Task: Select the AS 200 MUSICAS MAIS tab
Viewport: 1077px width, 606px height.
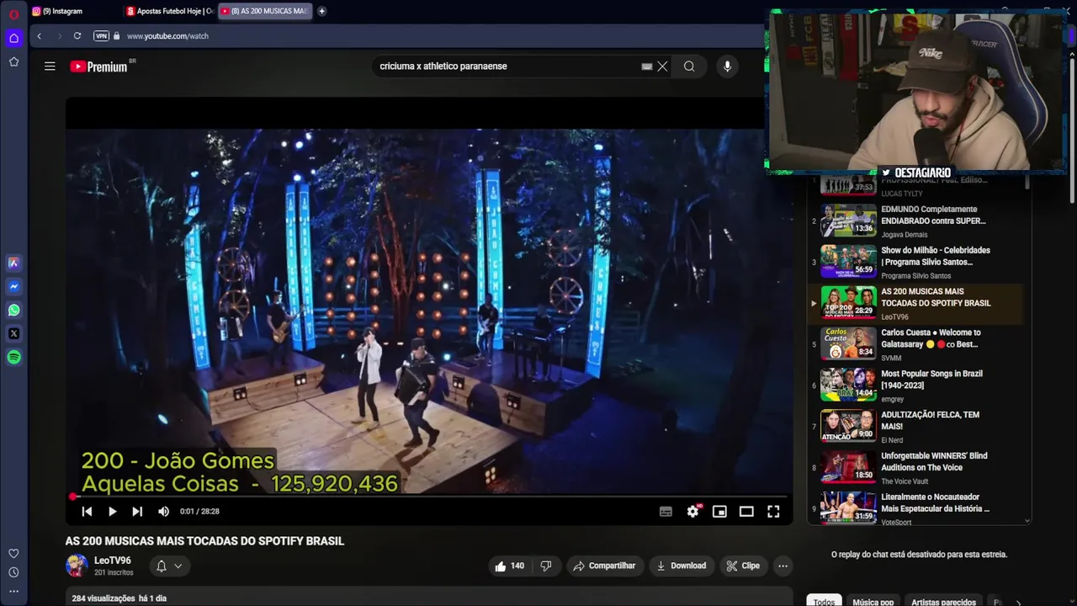Action: click(x=264, y=11)
